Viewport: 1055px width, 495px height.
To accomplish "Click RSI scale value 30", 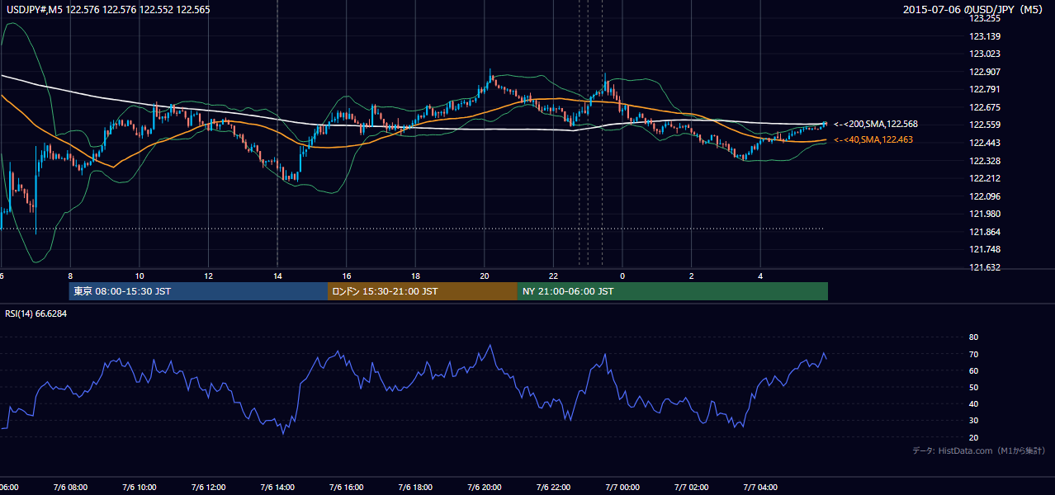I will (x=973, y=421).
